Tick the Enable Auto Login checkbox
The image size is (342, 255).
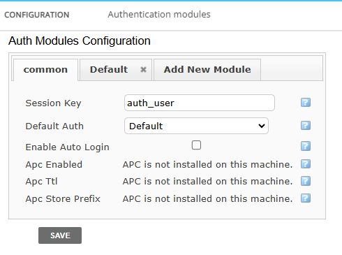[x=196, y=145]
